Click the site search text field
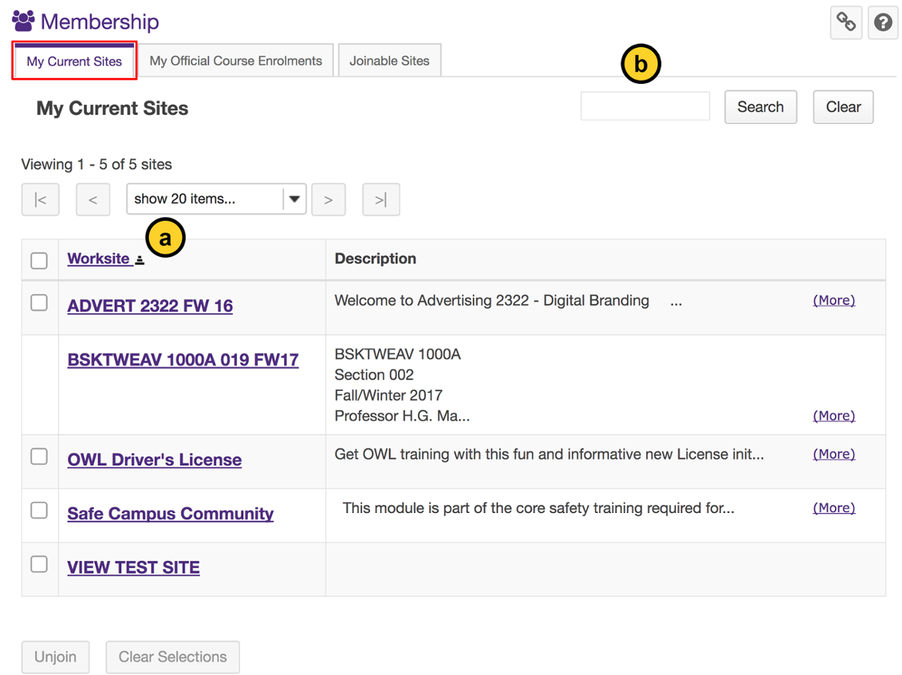902x675 pixels. pos(645,106)
